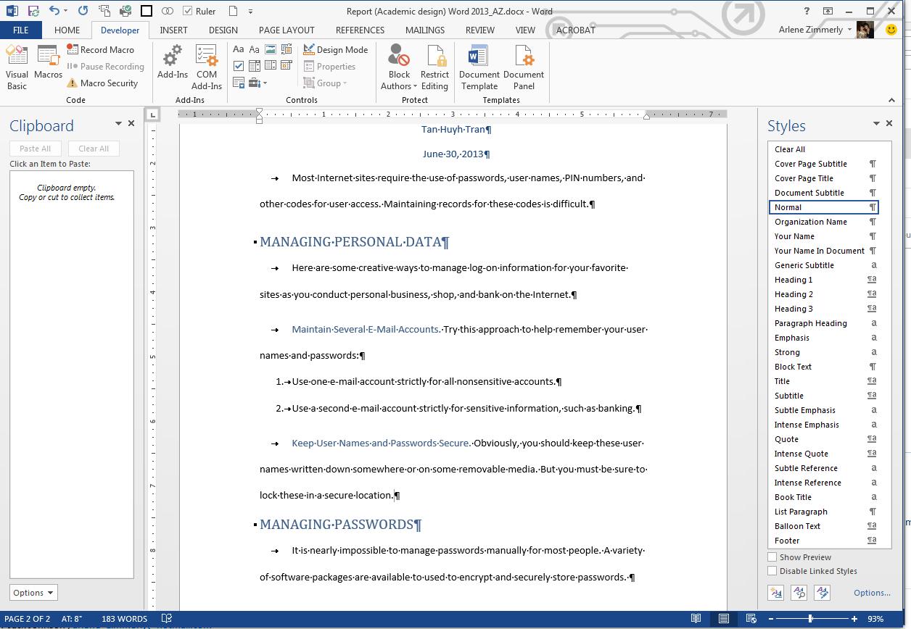This screenshot has width=911, height=629.
Task: Switch to the Review ribbon tab
Action: (479, 30)
